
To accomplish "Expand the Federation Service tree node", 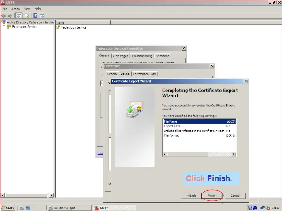I will tap(4, 27).
